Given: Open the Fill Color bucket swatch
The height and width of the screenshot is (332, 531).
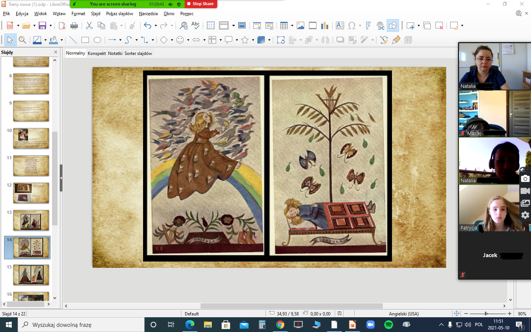Looking at the screenshot, I should tap(53, 40).
